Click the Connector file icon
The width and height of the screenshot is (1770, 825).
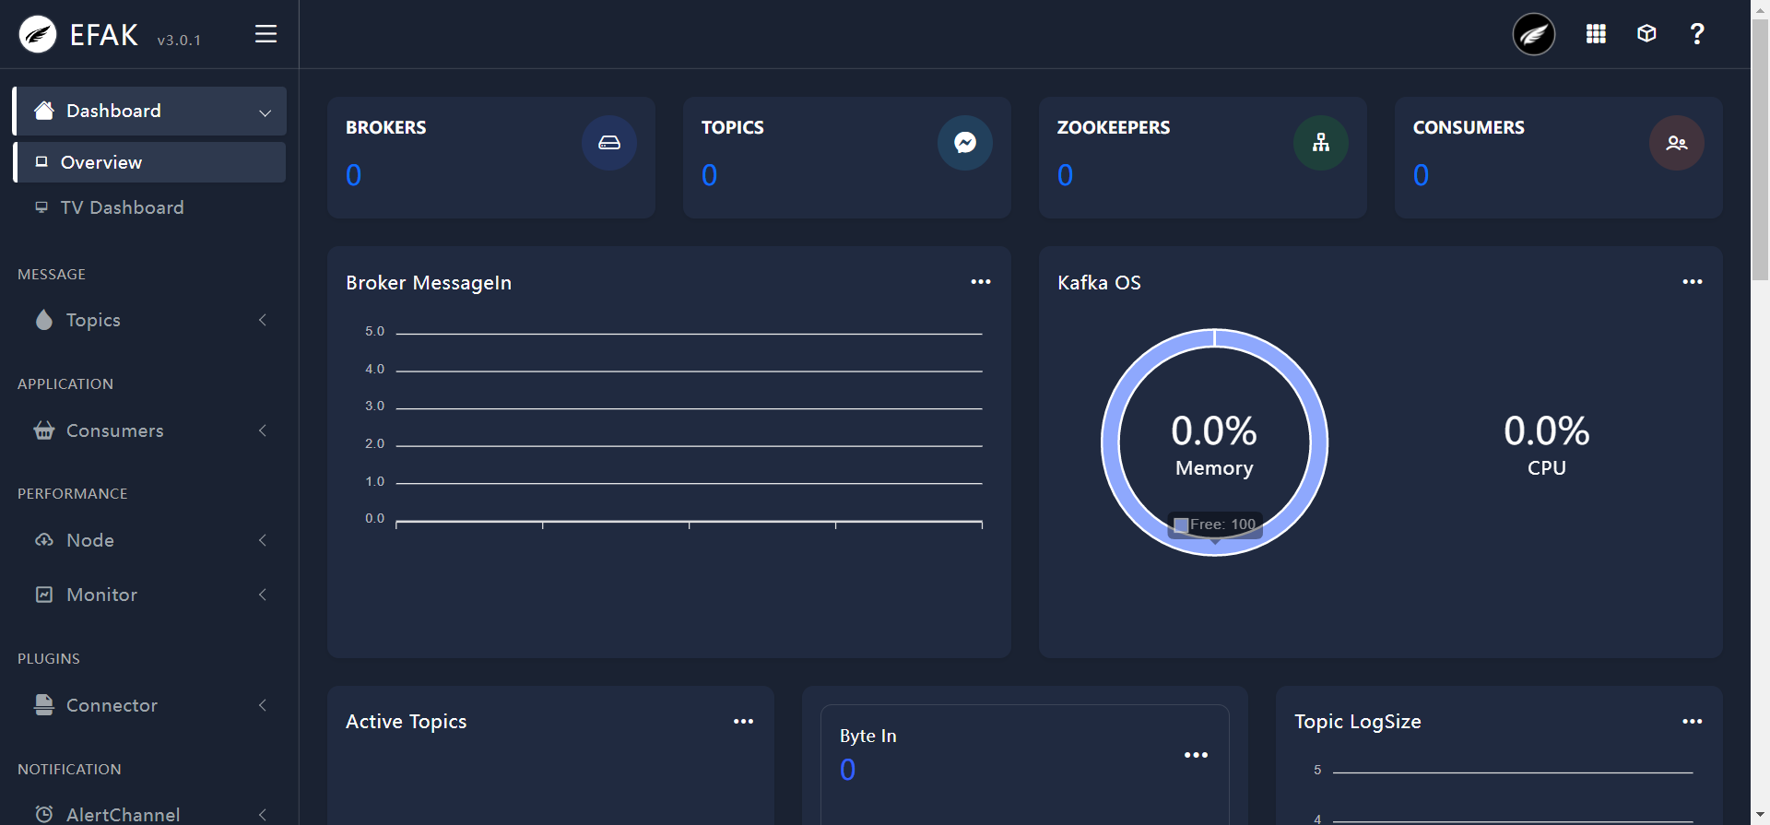(x=43, y=705)
